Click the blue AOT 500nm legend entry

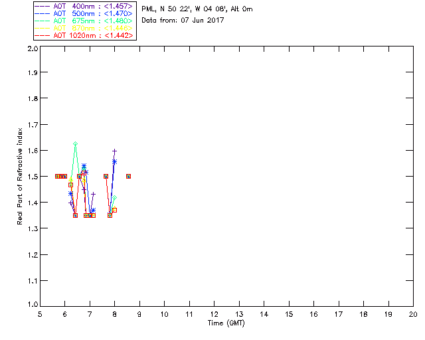[84, 13]
